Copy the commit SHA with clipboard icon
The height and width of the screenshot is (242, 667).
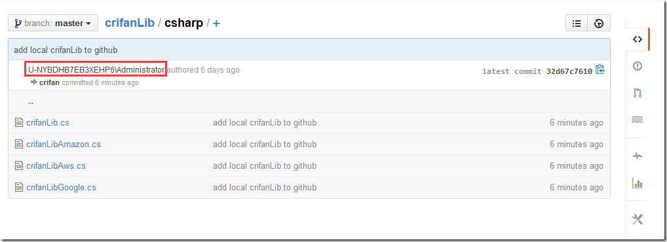click(600, 69)
